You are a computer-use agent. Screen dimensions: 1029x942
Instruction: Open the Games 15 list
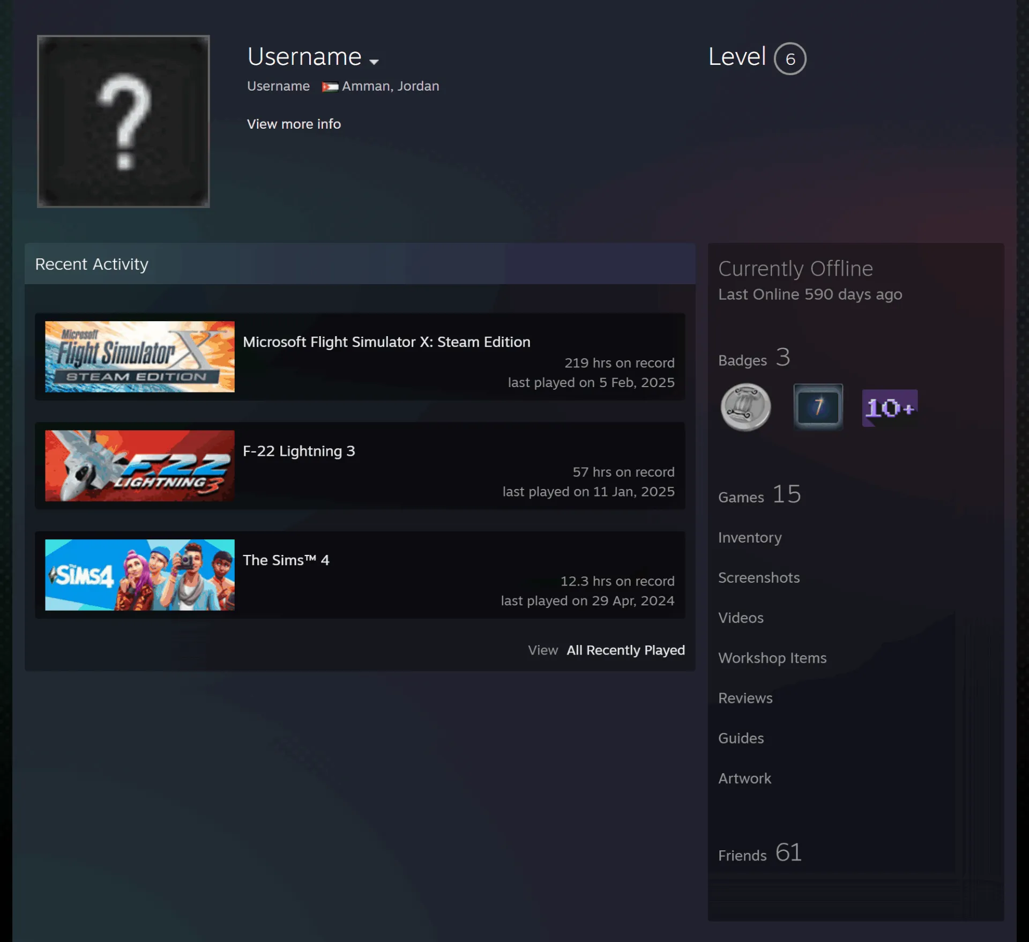759,494
